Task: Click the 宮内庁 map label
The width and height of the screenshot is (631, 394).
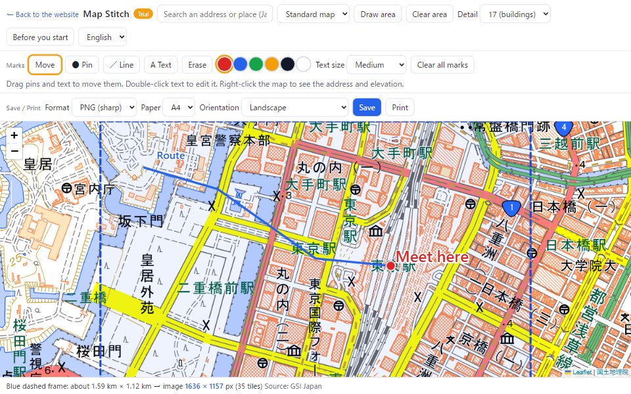Action: coord(95,188)
